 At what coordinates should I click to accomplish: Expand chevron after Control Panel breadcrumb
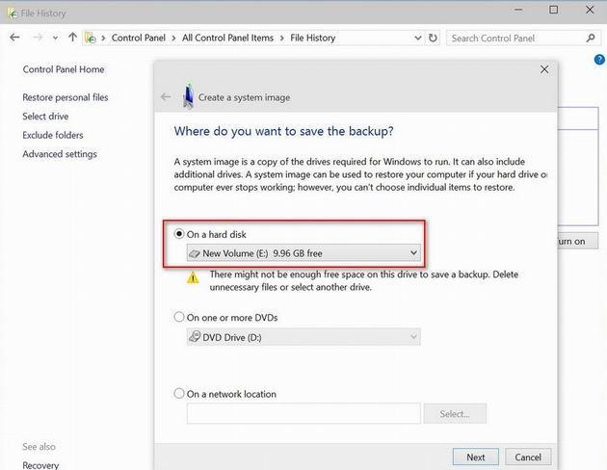(173, 39)
